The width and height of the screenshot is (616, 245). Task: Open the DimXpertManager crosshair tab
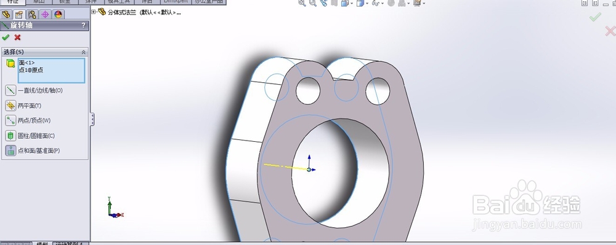[x=45, y=15]
